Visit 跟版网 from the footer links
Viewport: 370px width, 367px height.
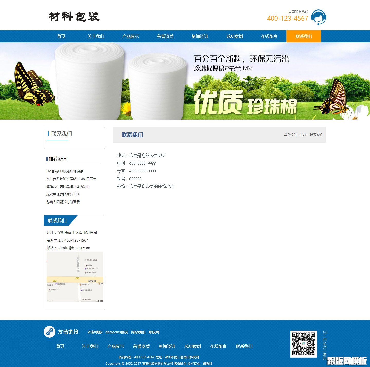click(154, 332)
